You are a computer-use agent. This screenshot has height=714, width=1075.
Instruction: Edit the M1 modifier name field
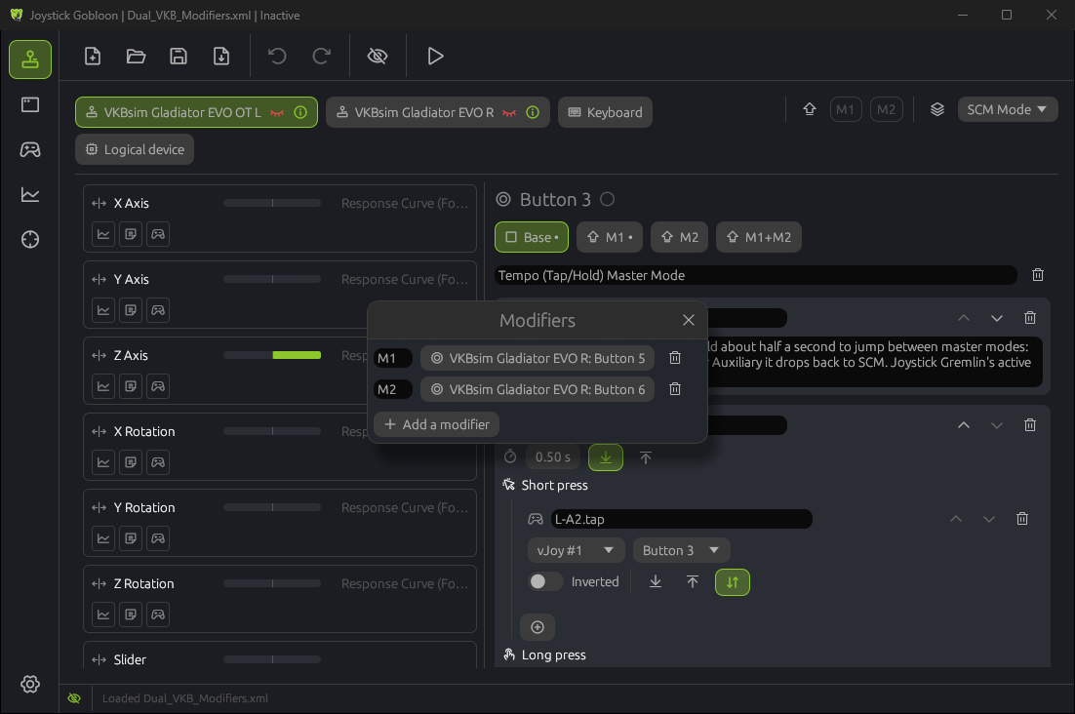click(x=393, y=358)
